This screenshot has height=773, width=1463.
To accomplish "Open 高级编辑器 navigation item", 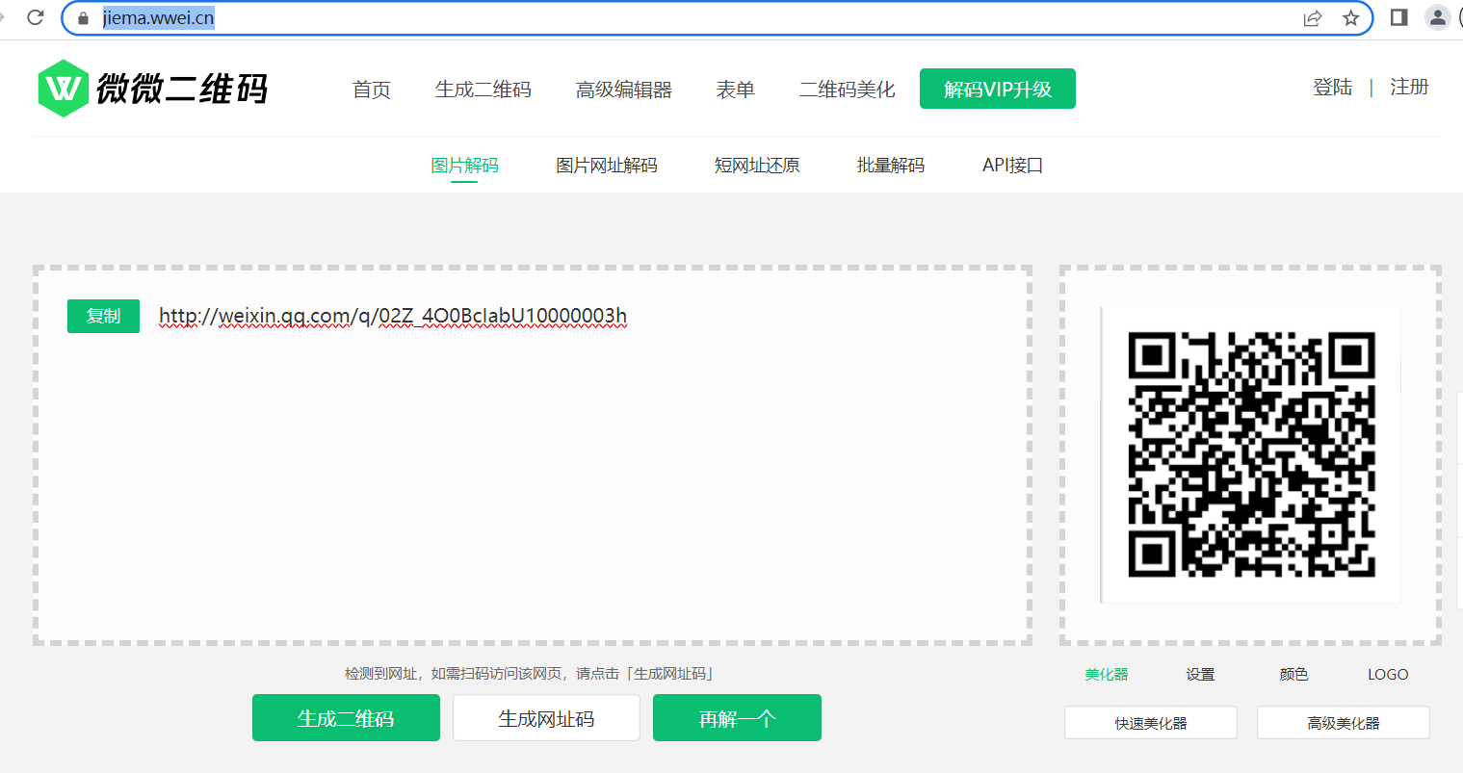I will (x=624, y=90).
